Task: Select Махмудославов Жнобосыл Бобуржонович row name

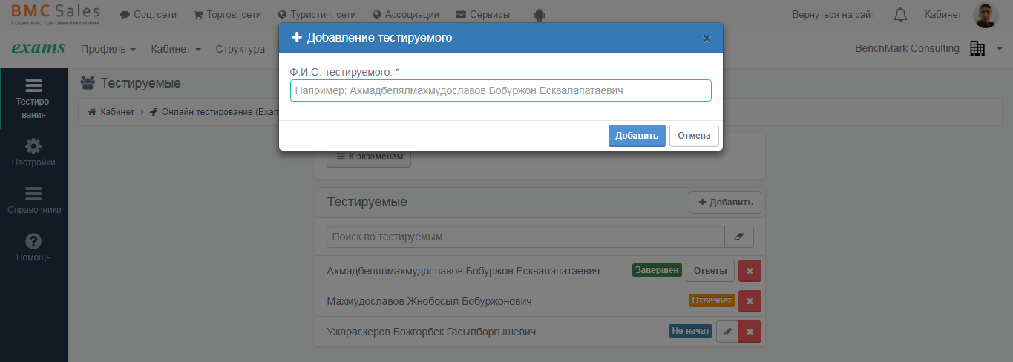Action: coord(429,301)
